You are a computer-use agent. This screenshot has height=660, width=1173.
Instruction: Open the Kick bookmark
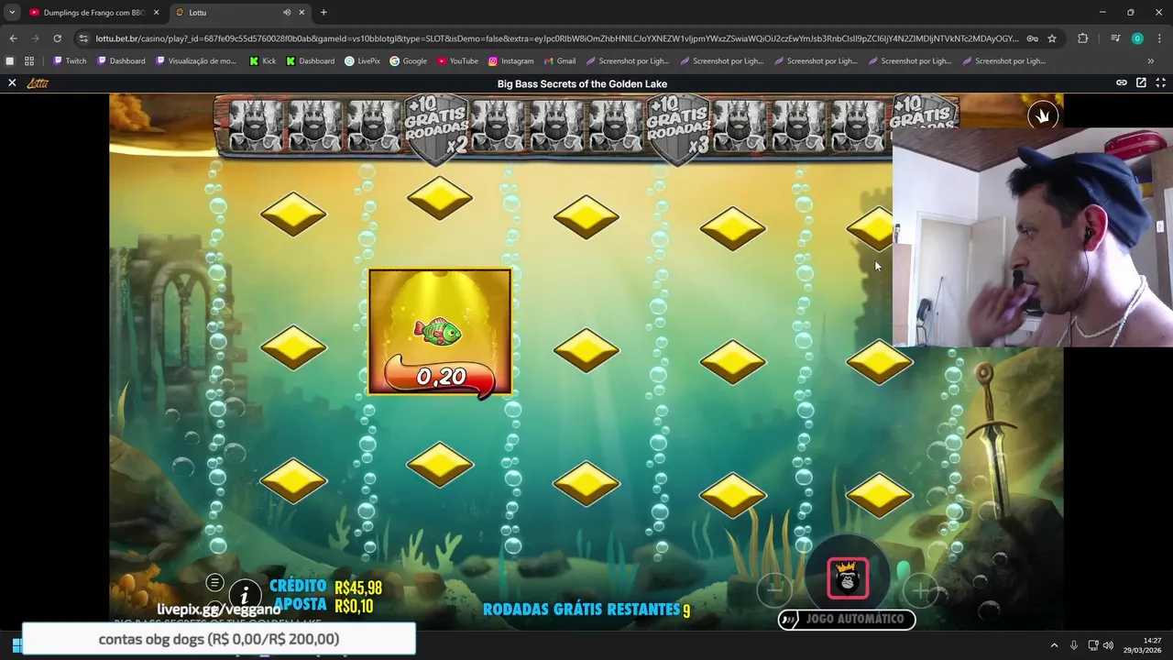pyautogui.click(x=263, y=60)
